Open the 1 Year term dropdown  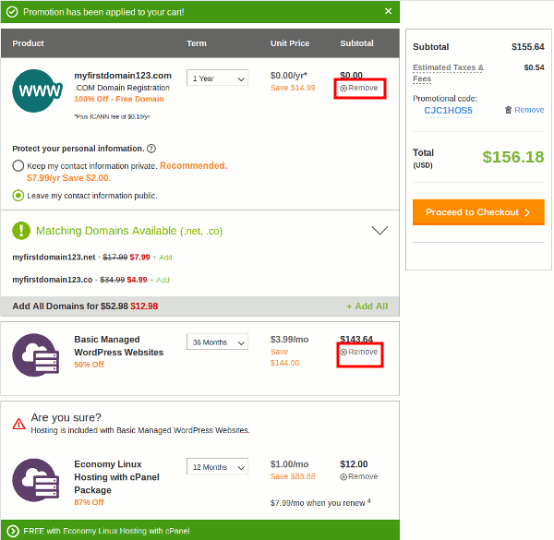point(217,78)
